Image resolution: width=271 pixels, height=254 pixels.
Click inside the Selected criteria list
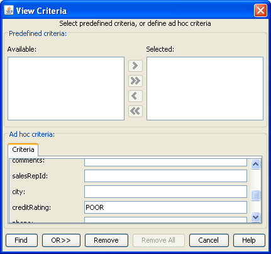point(205,88)
